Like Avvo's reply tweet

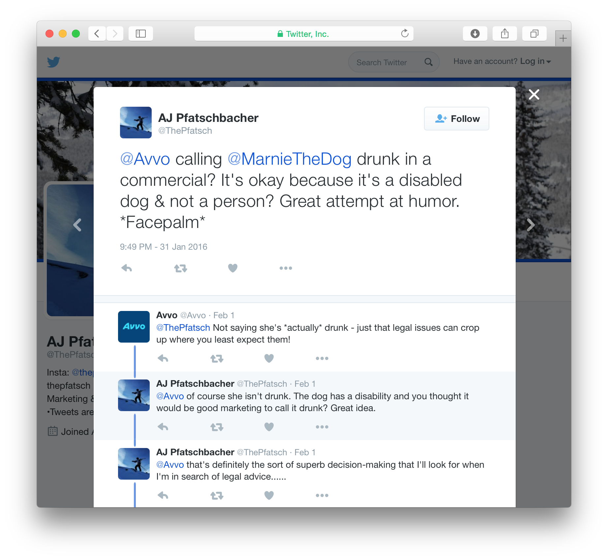pos(269,358)
